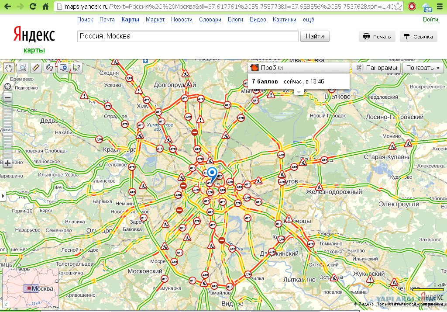Click the zoom slider handle
This screenshot has height=312, width=447.
pyautogui.click(x=8, y=134)
